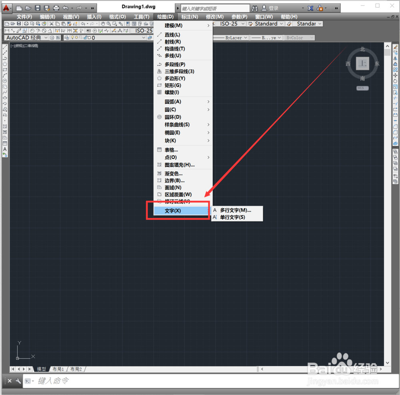
Task: Select the Table tool in draw toolbar
Action: 5,143
